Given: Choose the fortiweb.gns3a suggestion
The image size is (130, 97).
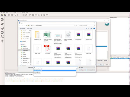Looking at the screenshot, I should pyautogui.click(x=55, y=74).
